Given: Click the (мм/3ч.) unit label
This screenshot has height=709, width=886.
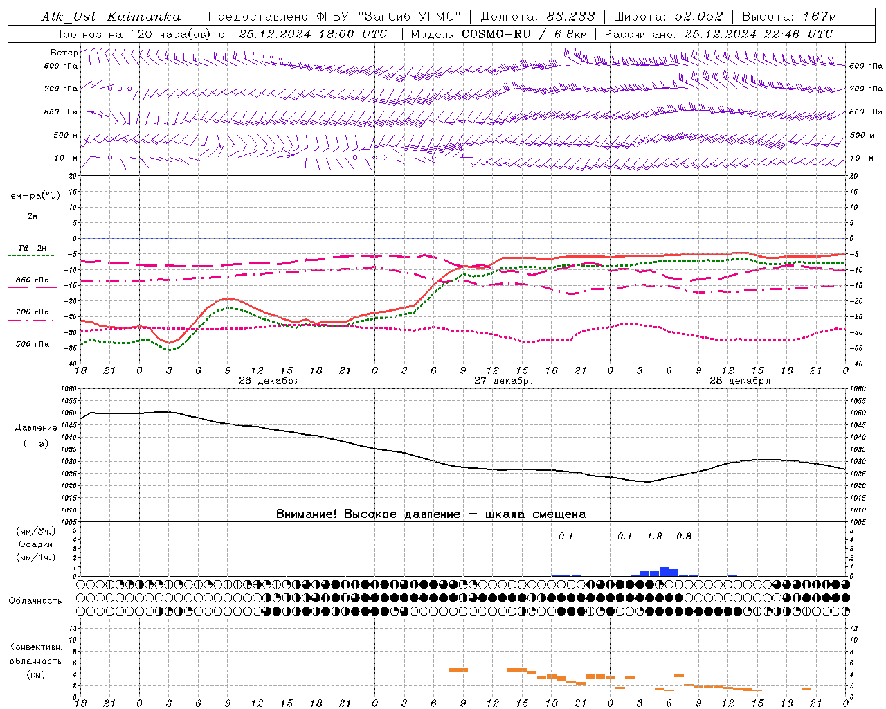Looking at the screenshot, I should point(36,531).
